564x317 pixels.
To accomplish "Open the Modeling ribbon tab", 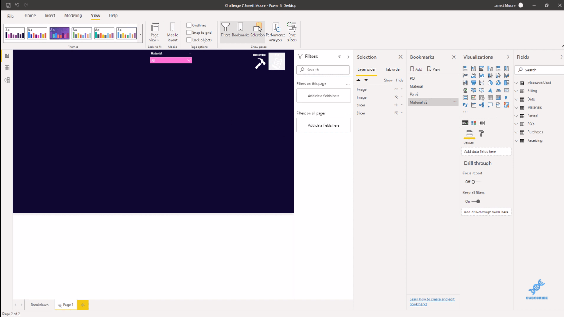I will pos(73,15).
